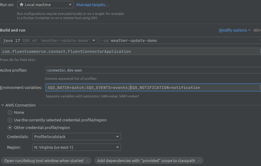
Task: Open the 'Local machine' run target dropdown
Action: point(45,5)
